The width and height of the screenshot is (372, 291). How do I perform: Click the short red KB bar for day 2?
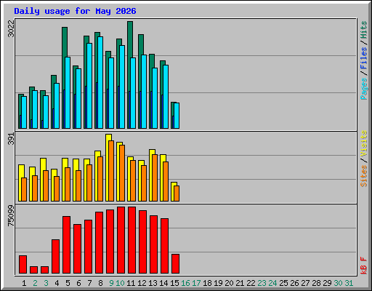pos(33,270)
